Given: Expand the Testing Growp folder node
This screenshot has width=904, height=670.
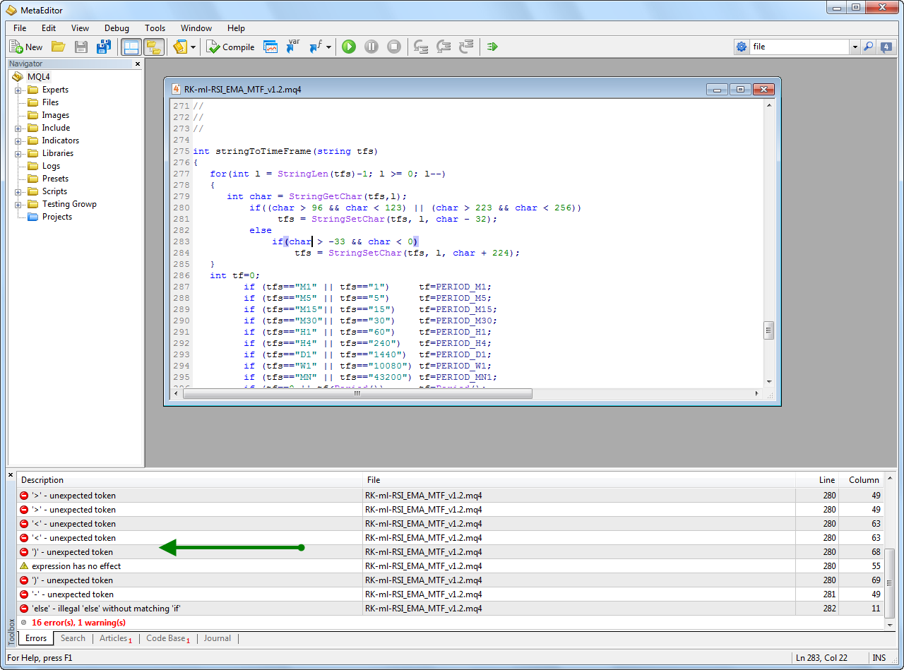Looking at the screenshot, I should tap(18, 204).
